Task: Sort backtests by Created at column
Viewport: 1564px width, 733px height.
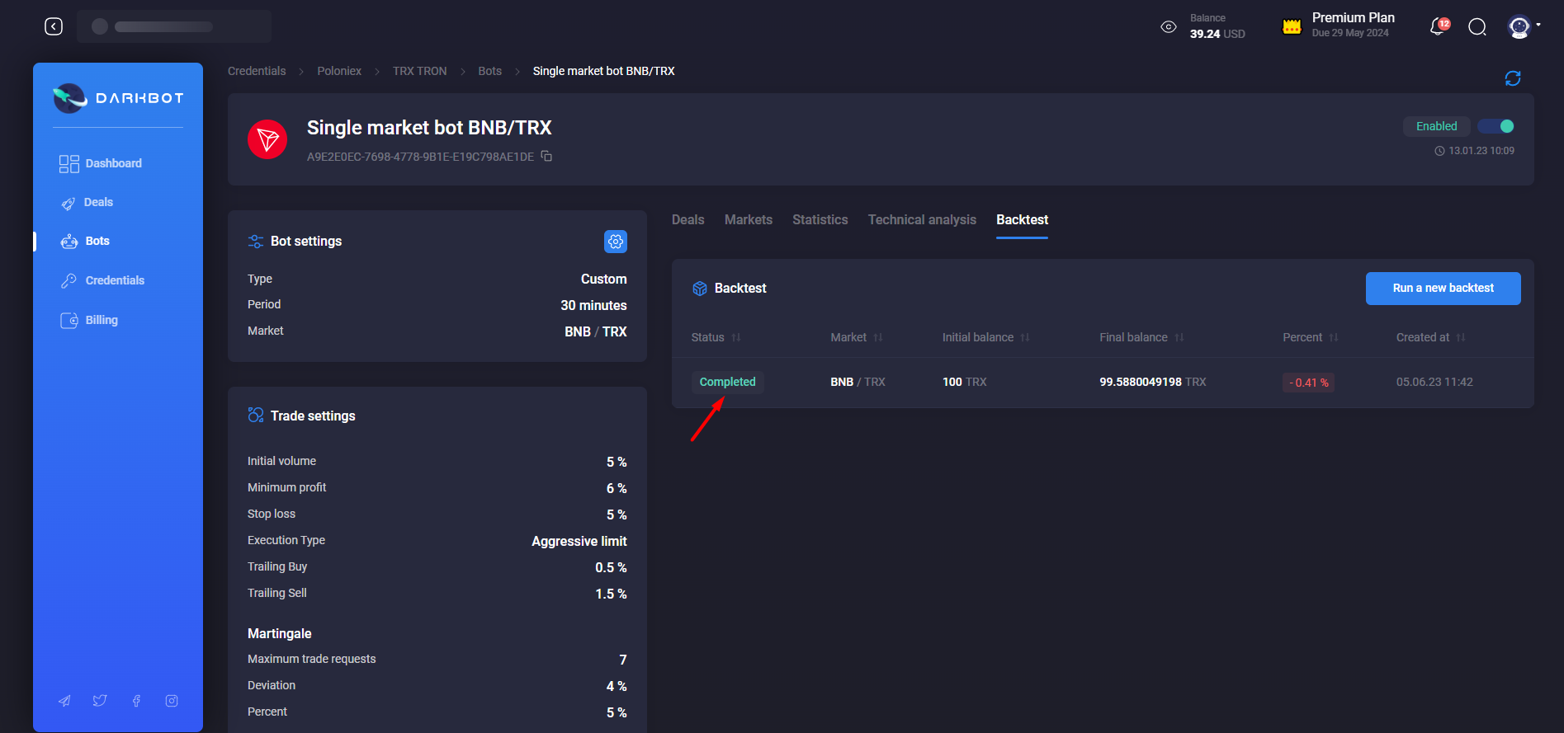Action: (x=1431, y=337)
